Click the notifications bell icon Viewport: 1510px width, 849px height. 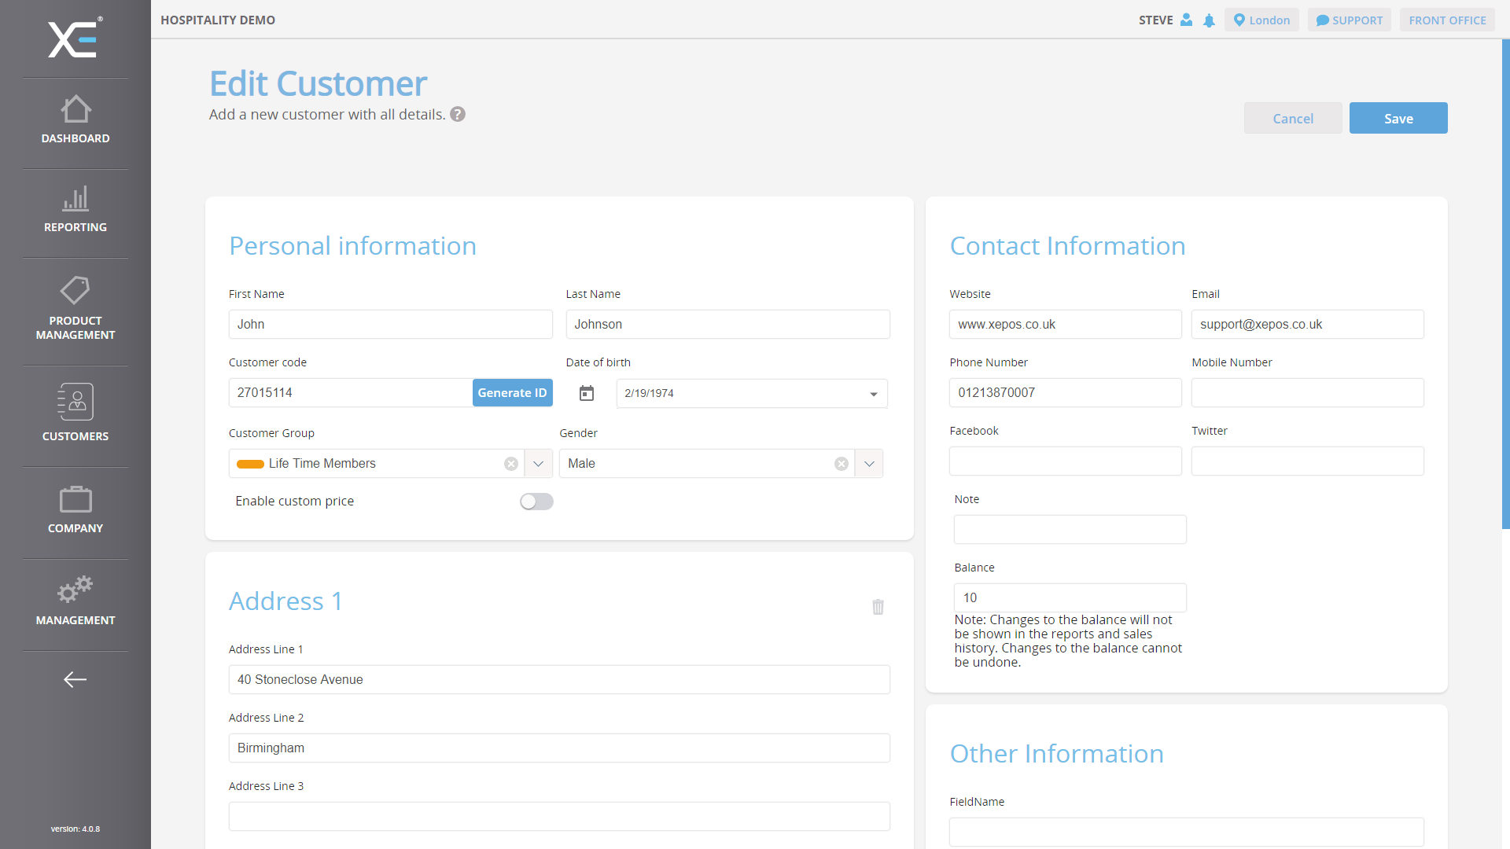[x=1209, y=20]
